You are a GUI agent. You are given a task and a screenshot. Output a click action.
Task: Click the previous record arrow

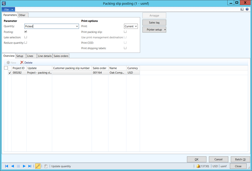click(x=12, y=166)
